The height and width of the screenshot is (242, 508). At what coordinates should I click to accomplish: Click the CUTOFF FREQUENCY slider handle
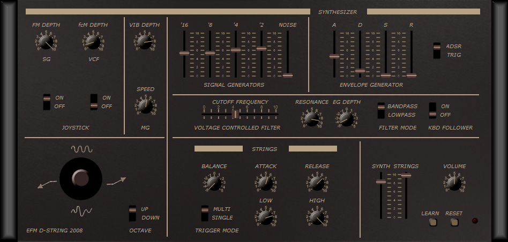click(x=236, y=114)
